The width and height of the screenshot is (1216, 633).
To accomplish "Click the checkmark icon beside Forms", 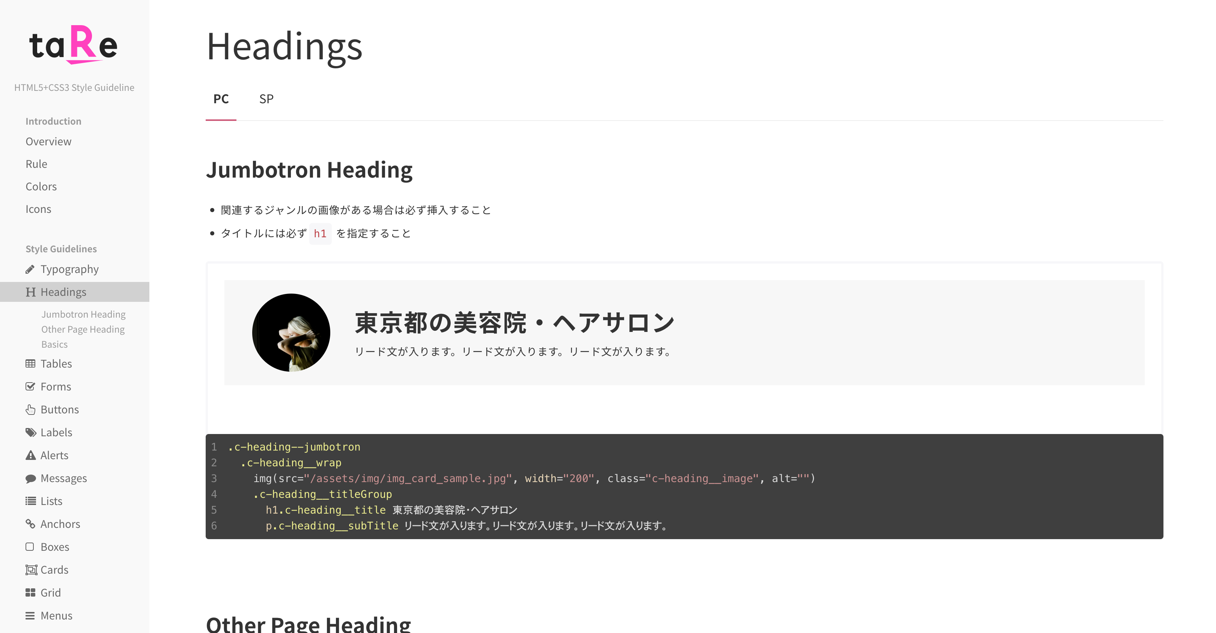I will (x=30, y=386).
